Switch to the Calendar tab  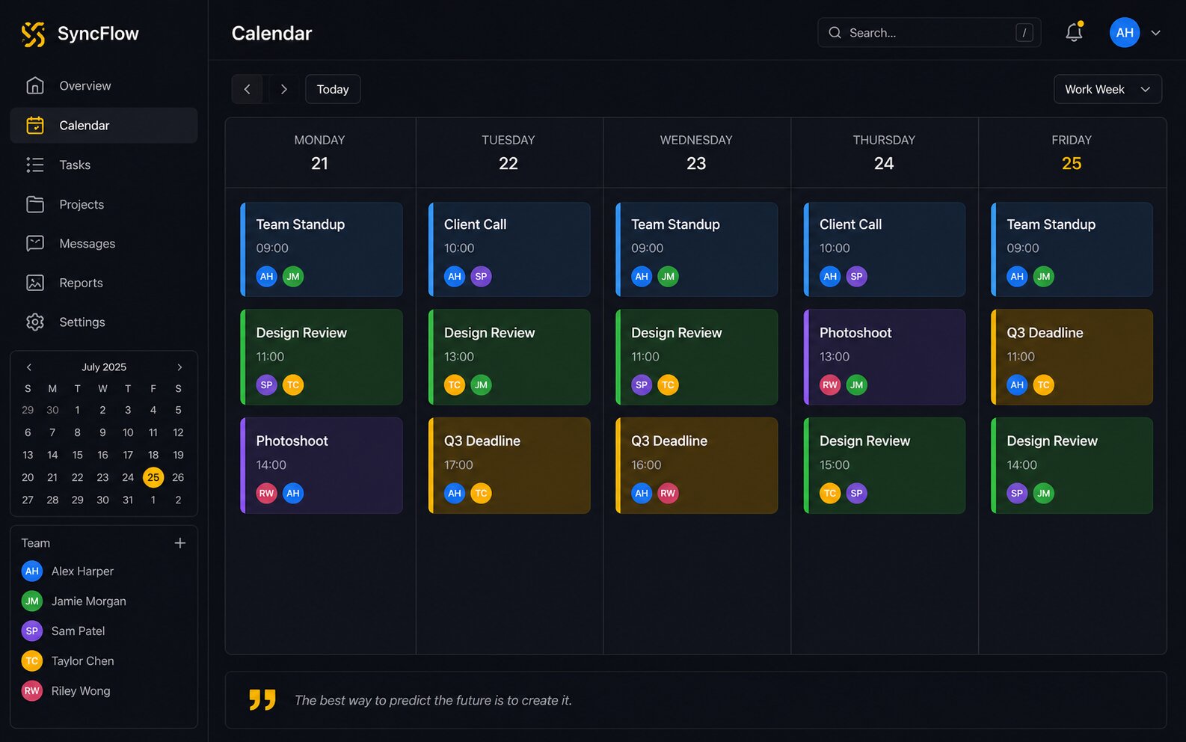84,125
